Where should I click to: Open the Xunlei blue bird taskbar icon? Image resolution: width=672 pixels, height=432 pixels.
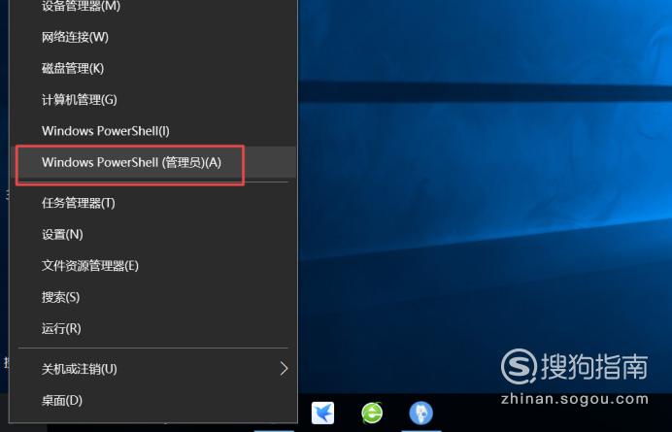[322, 414]
